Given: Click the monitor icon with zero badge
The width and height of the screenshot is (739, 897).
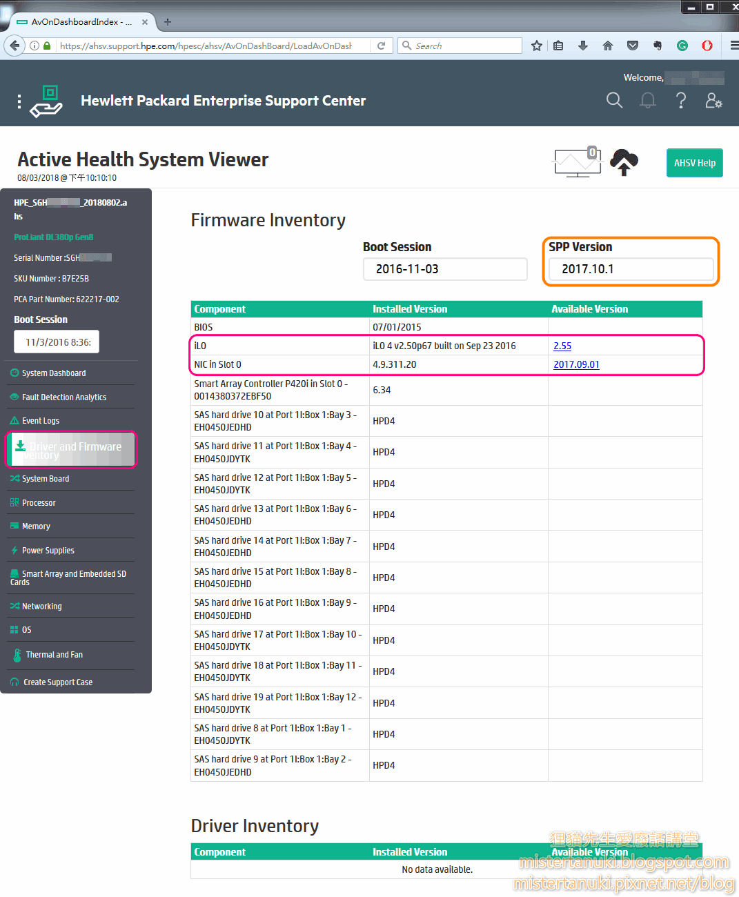Looking at the screenshot, I should coord(577,163).
